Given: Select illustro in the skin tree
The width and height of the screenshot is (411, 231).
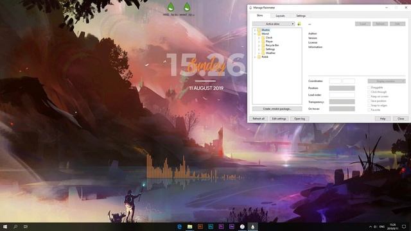Looking at the screenshot, I should point(265,30).
